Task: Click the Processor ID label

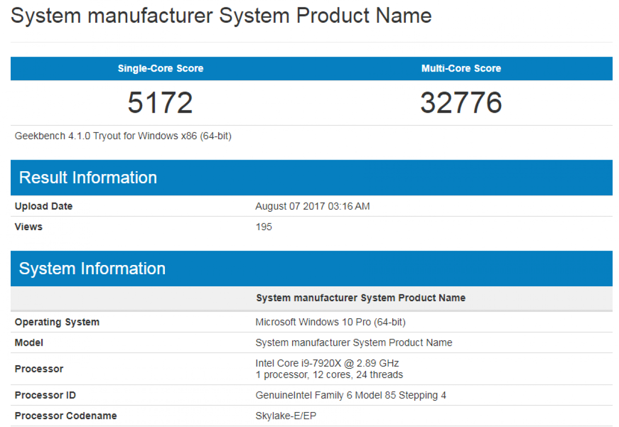Action: (x=45, y=396)
